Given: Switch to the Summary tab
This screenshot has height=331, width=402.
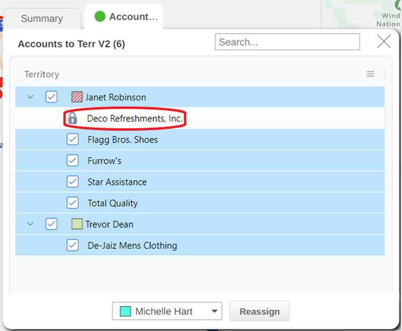Looking at the screenshot, I should (42, 18).
